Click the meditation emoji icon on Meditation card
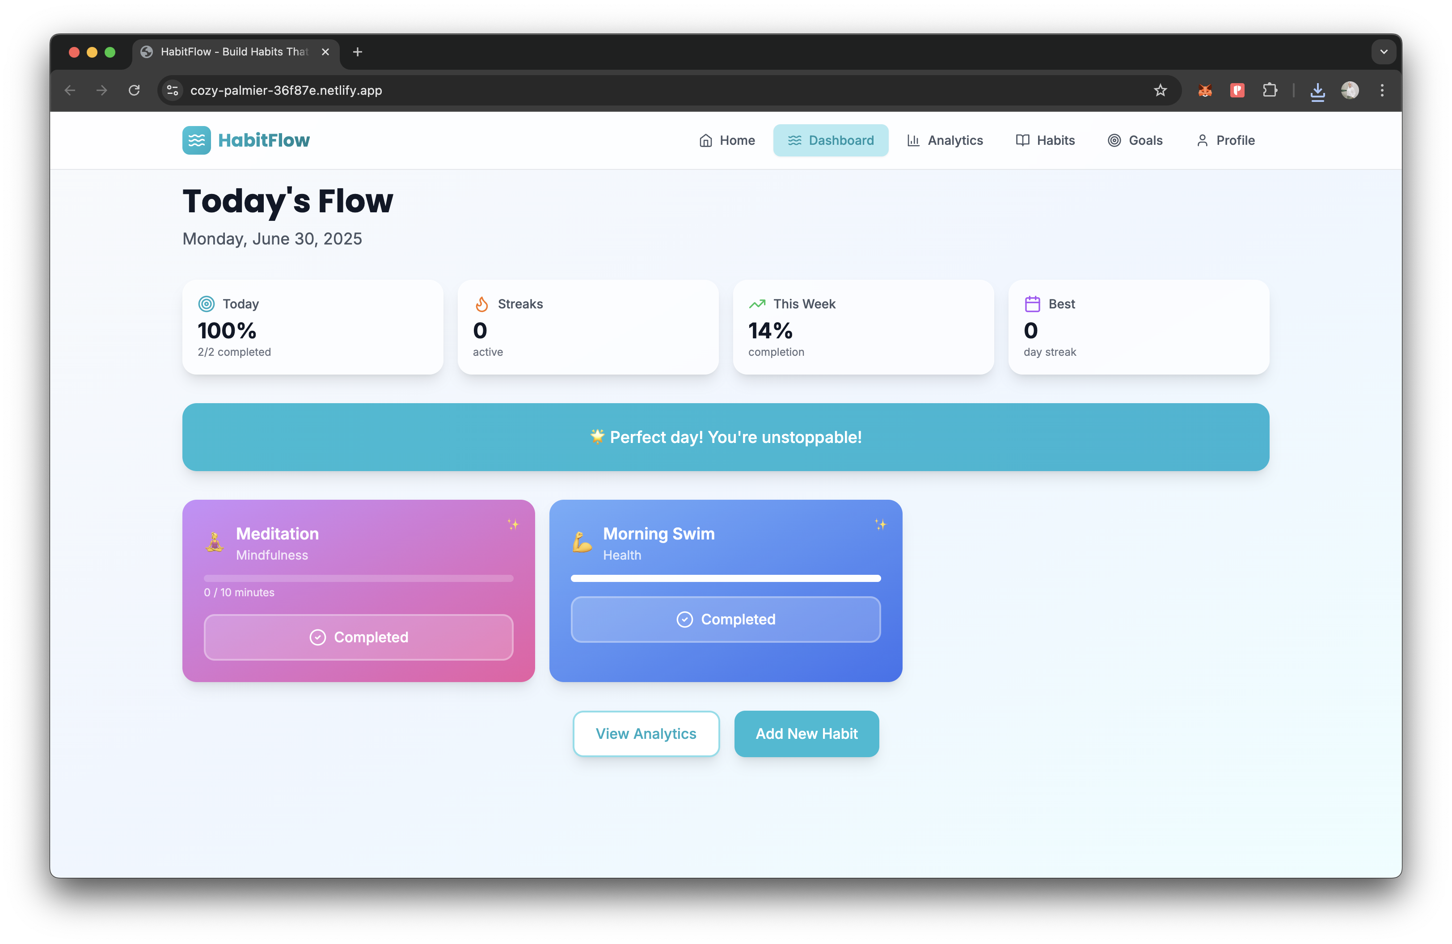1452x944 pixels. (x=215, y=542)
